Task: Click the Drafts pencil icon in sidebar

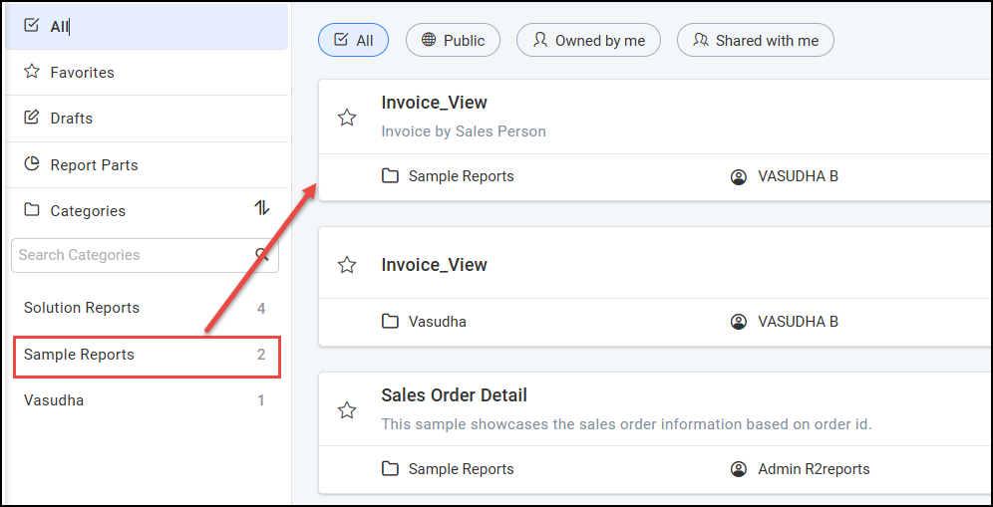Action: (32, 118)
